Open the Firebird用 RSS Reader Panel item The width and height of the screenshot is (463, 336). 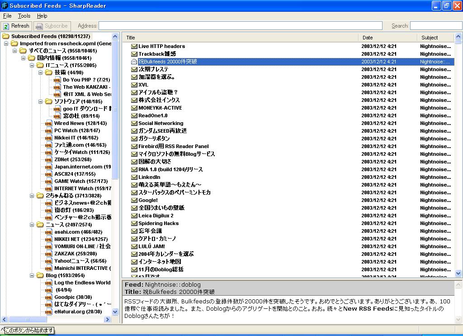click(174, 146)
